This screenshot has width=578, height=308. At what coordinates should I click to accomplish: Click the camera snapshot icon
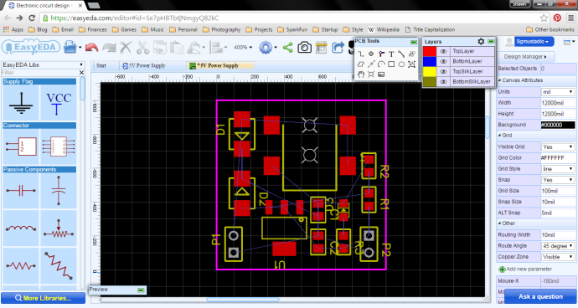coord(304,48)
